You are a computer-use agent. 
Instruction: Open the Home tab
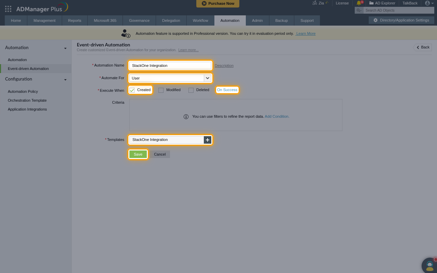[16, 20]
